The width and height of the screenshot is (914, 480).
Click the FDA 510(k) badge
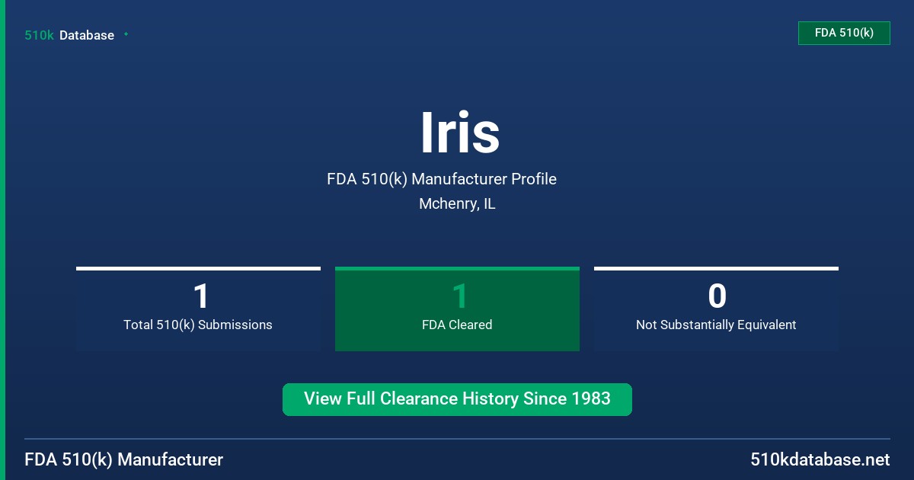[x=844, y=33]
